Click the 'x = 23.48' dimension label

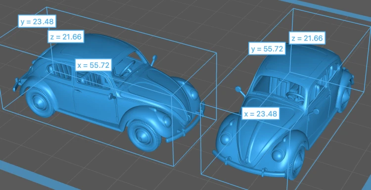point(260,114)
